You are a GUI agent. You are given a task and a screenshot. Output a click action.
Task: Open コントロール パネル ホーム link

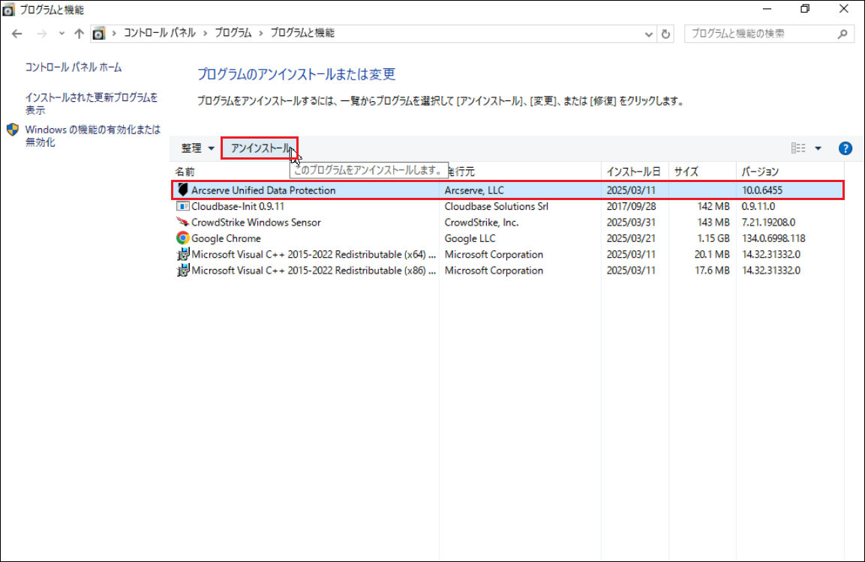click(74, 67)
